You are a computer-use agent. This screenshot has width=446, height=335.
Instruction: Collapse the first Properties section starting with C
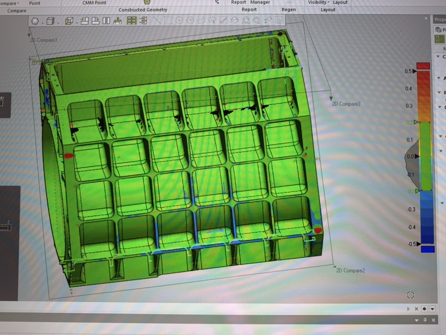point(438,57)
